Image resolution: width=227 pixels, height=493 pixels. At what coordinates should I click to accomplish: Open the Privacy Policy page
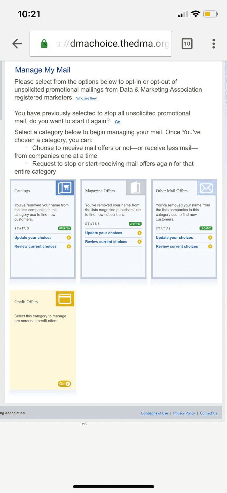pos(184,413)
